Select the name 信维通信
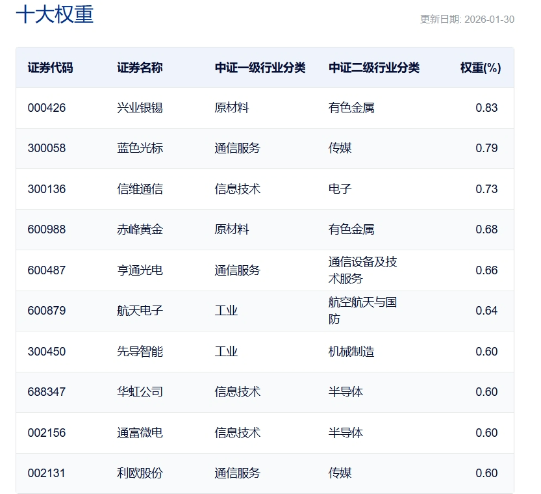541x494 pixels. (x=140, y=189)
